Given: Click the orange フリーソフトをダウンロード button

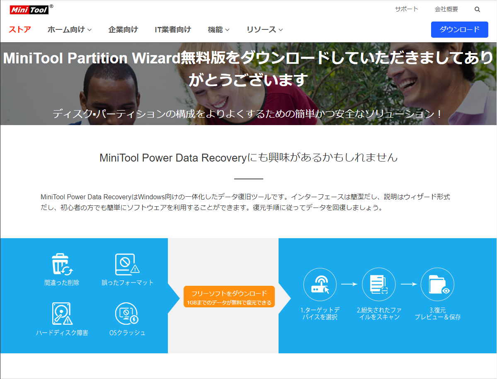Looking at the screenshot, I should click(229, 297).
